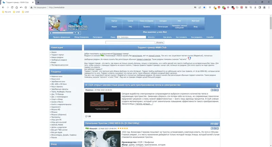Screen dimensions: 272x147
Task: Click the magnet icon in the welcome text
Action: [189, 58]
